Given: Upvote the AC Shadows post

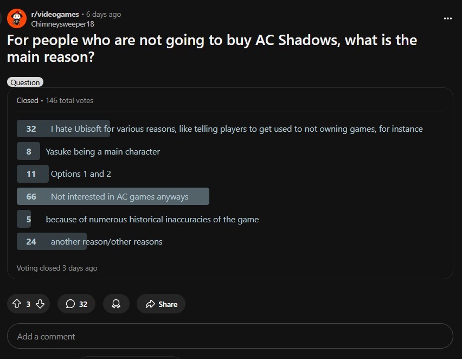Looking at the screenshot, I should click(x=16, y=304).
